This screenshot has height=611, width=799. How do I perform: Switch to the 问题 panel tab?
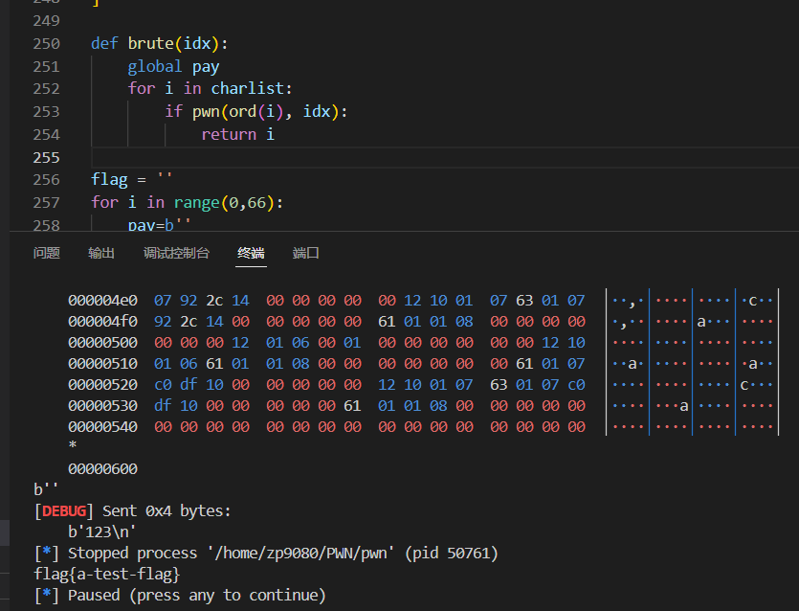(46, 253)
